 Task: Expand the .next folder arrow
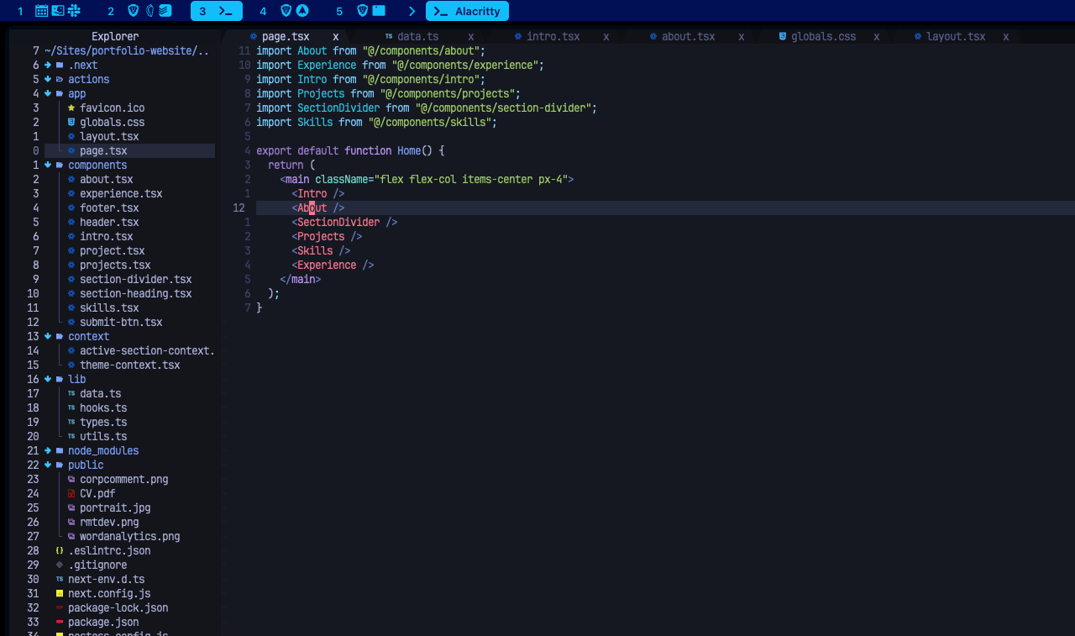point(49,66)
